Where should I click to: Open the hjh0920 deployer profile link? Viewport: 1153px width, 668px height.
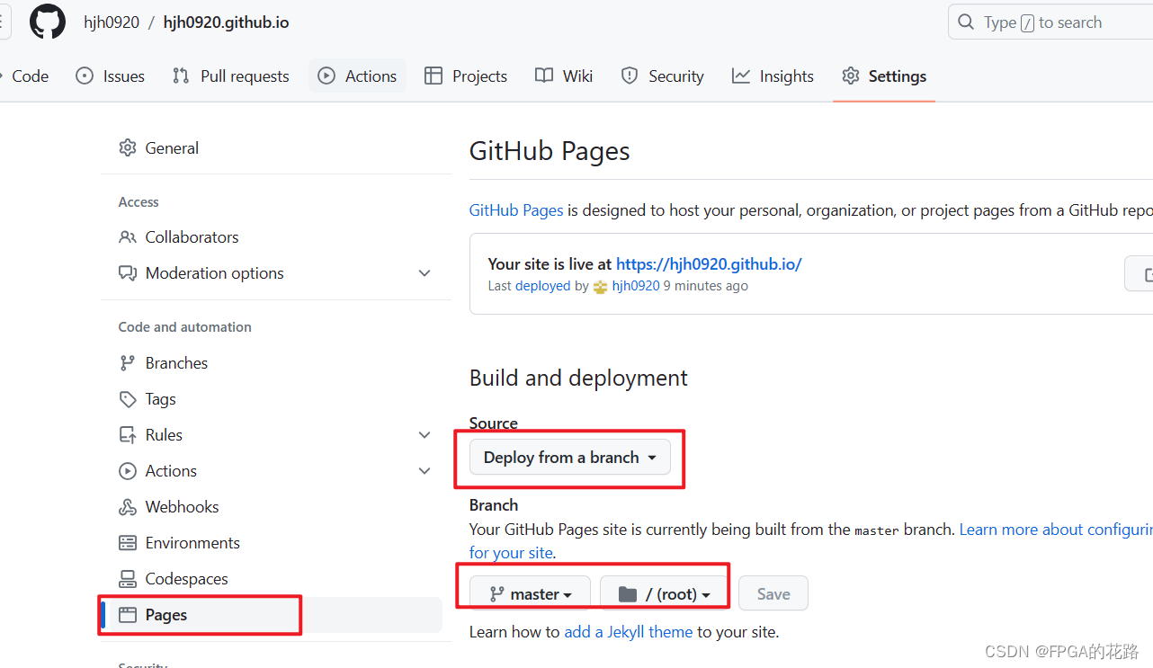point(636,286)
